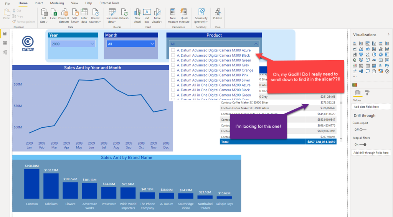Select the Python visual
393x217 pixels.
click(387, 66)
